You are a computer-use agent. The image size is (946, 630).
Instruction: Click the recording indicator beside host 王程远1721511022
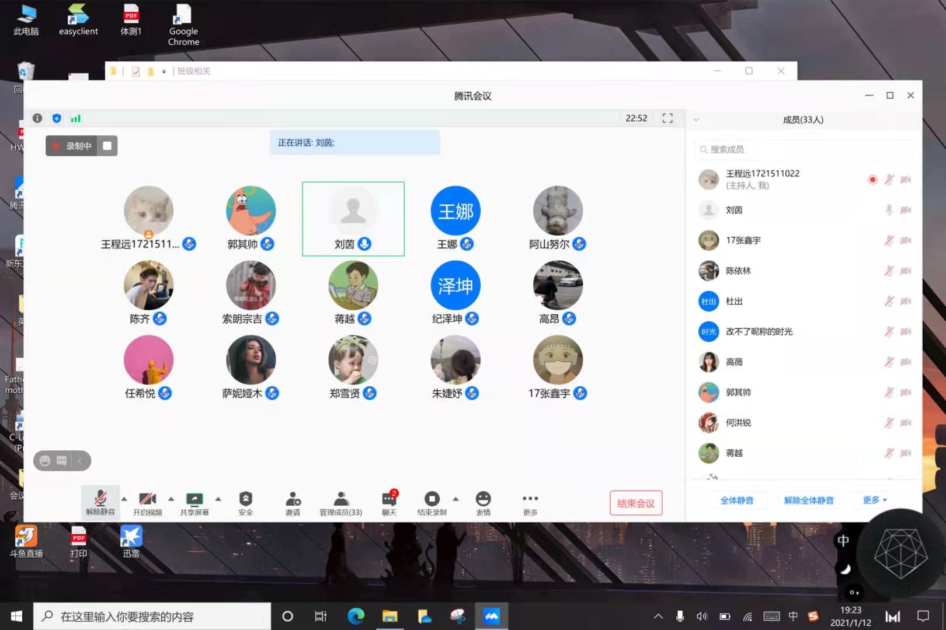[x=872, y=180]
